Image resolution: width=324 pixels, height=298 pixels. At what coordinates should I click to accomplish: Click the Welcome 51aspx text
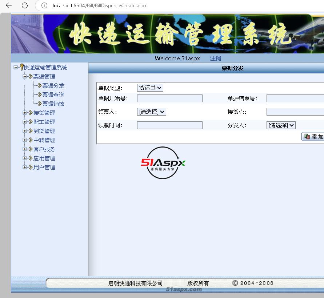pyautogui.click(x=177, y=59)
